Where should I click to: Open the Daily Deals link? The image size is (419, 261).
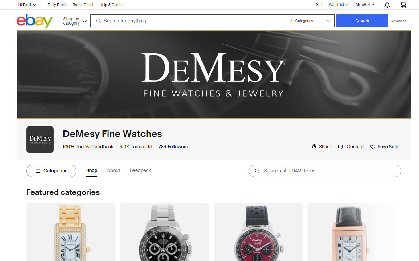57,5
